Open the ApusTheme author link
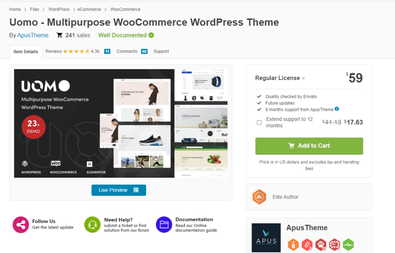The height and width of the screenshot is (253, 395). [33, 35]
